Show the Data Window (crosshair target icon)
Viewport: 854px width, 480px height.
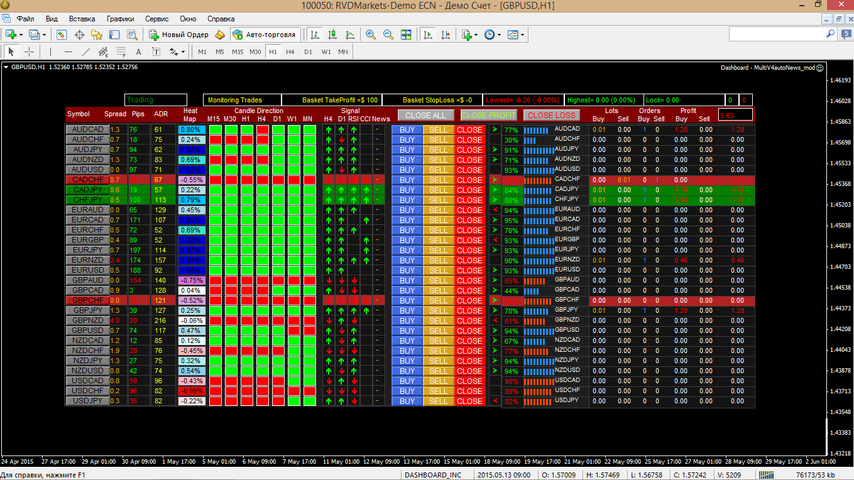click(79, 35)
